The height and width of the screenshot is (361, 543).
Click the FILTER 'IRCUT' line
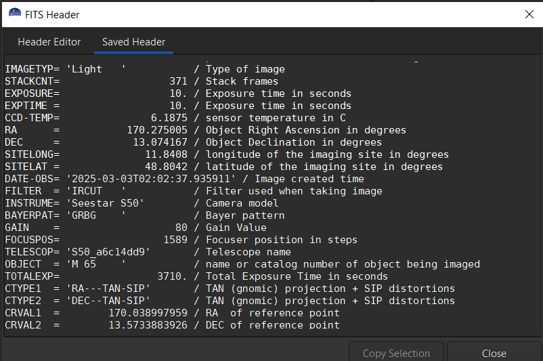194,191
